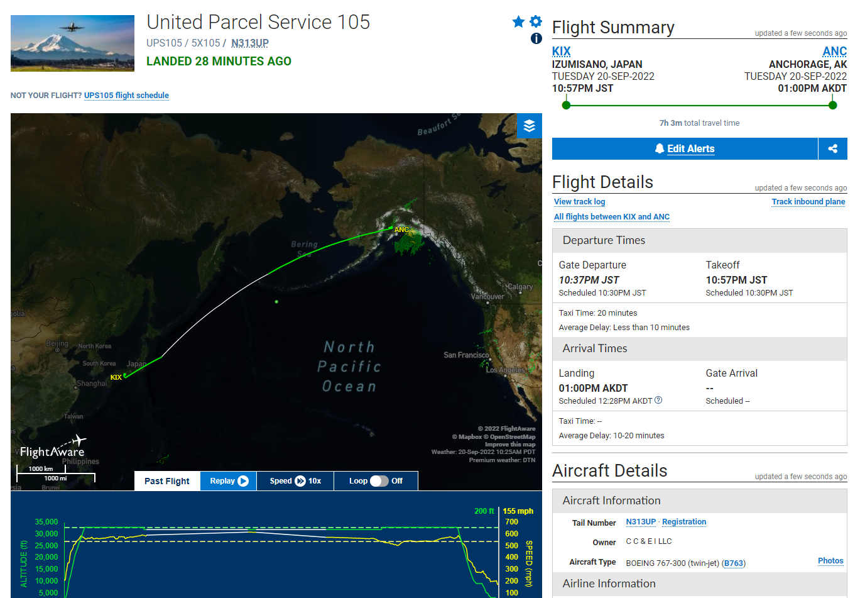
Task: Select the Past Flight tab
Action: 167,481
